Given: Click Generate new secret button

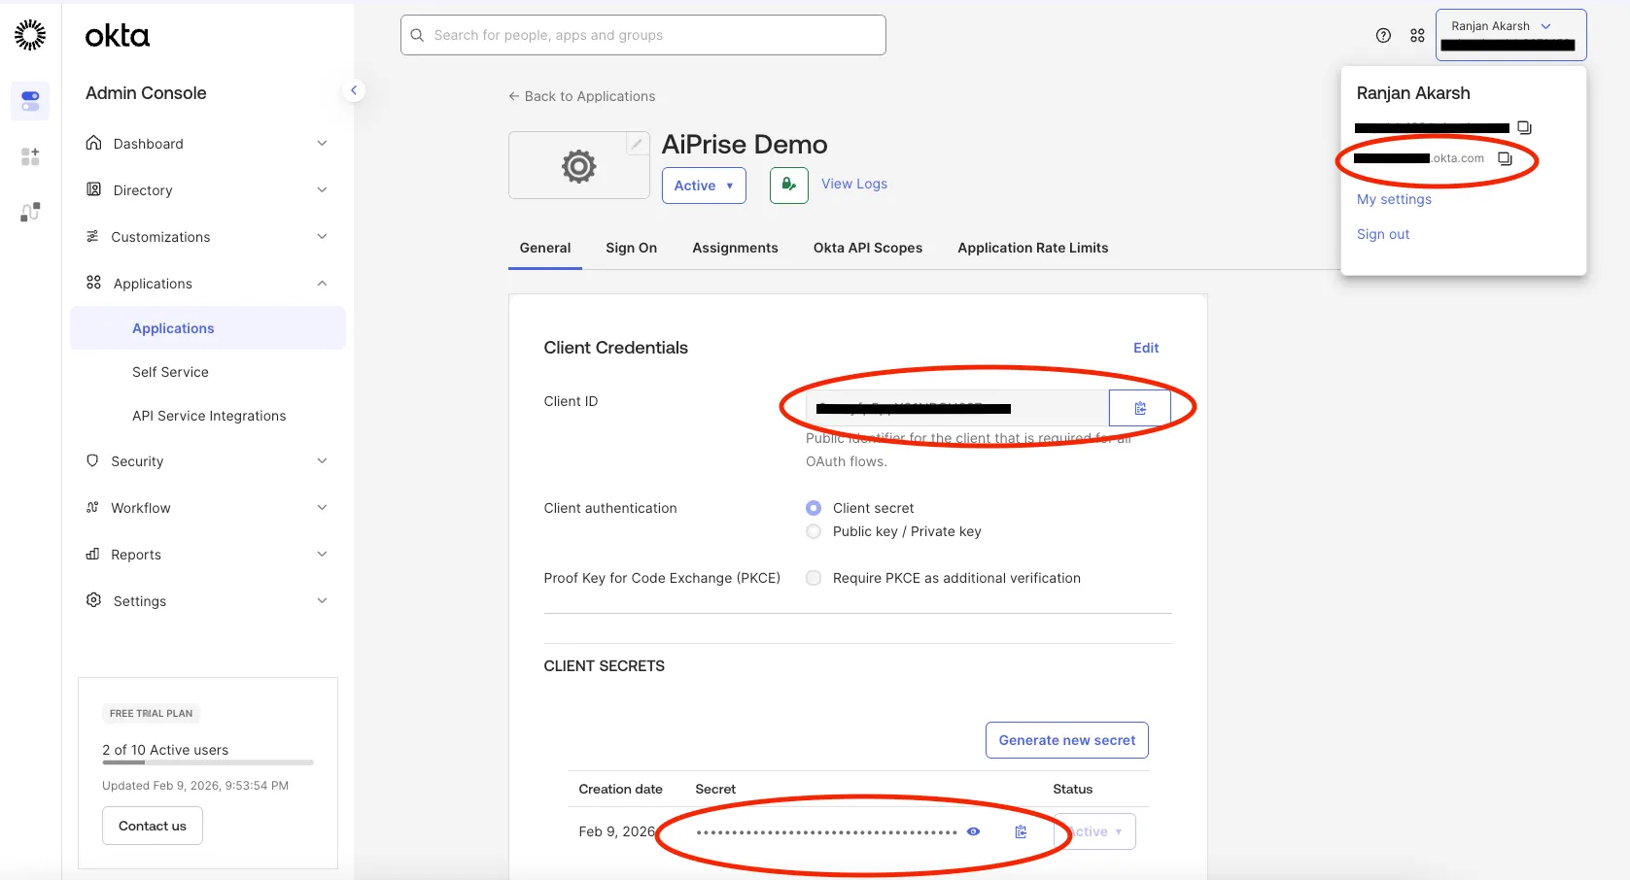Looking at the screenshot, I should tap(1067, 740).
